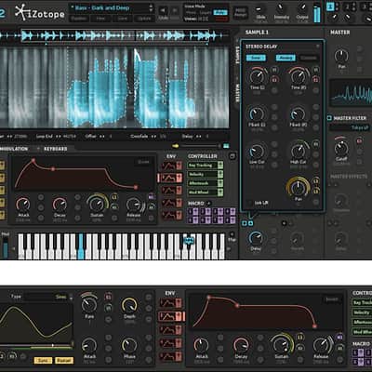
Task: Adjust the Glide knob in top bar
Action: click(x=260, y=9)
